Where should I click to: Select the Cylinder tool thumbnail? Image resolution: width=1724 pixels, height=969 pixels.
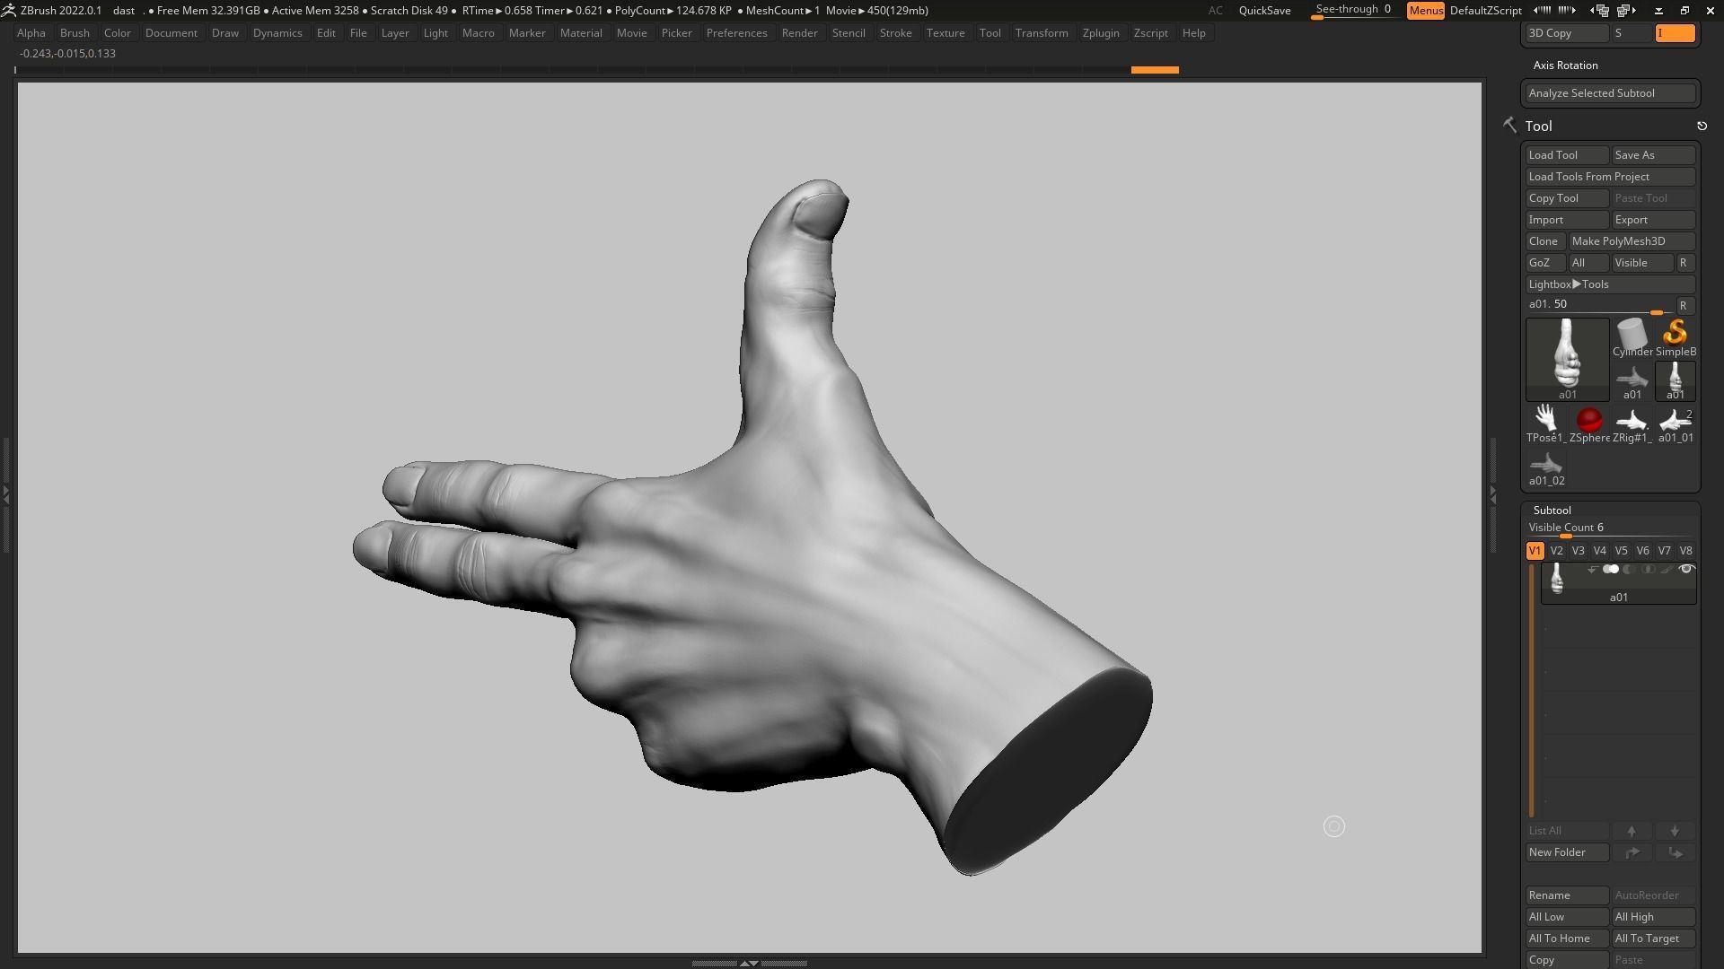(1632, 337)
